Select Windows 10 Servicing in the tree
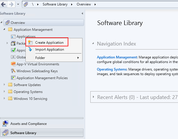This screenshot has width=178, height=139. (x=30, y=99)
